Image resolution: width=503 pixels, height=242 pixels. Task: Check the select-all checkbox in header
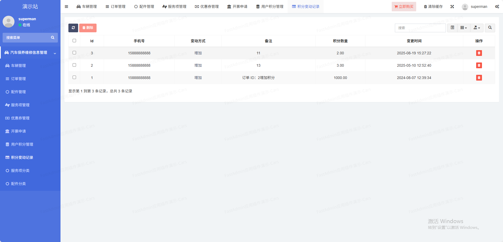pyautogui.click(x=74, y=41)
